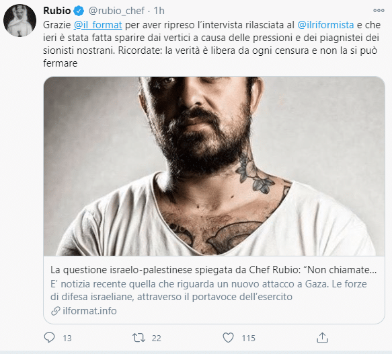Click the ilformat.info domain link

coord(89,311)
